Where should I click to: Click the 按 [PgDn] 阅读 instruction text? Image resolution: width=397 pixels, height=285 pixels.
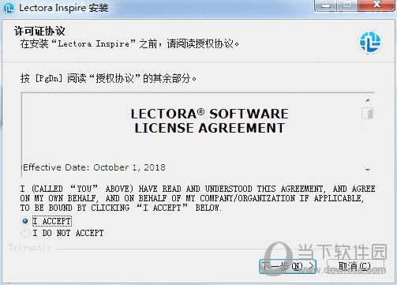pyautogui.click(x=108, y=78)
